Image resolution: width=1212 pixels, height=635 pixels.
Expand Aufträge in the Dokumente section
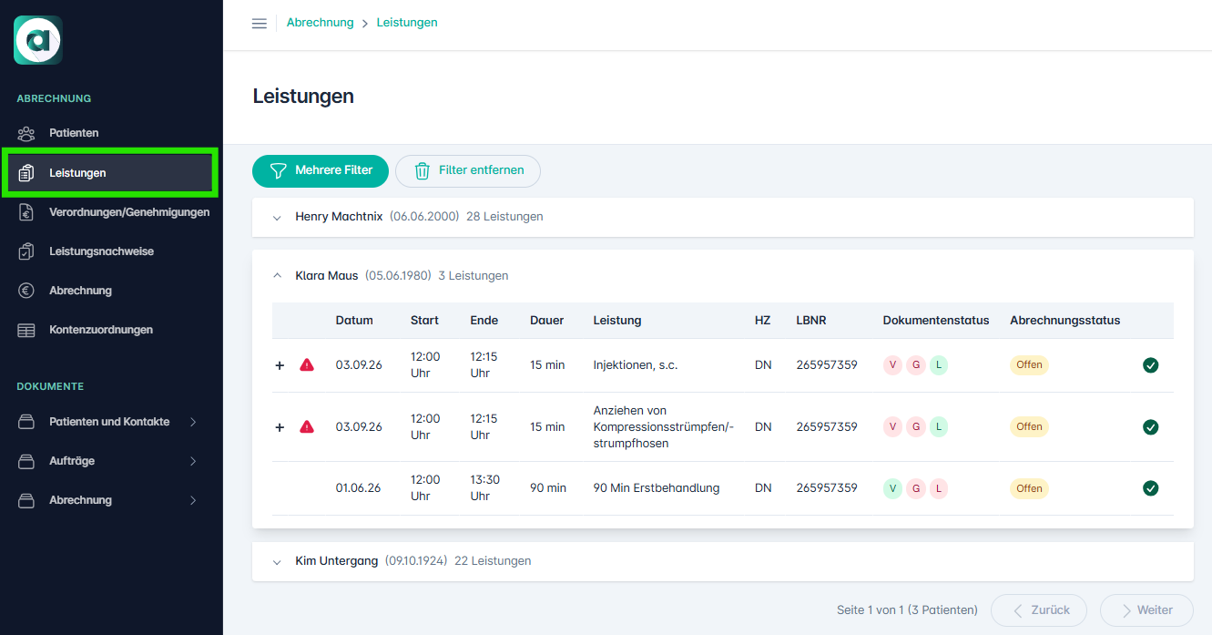pos(111,461)
